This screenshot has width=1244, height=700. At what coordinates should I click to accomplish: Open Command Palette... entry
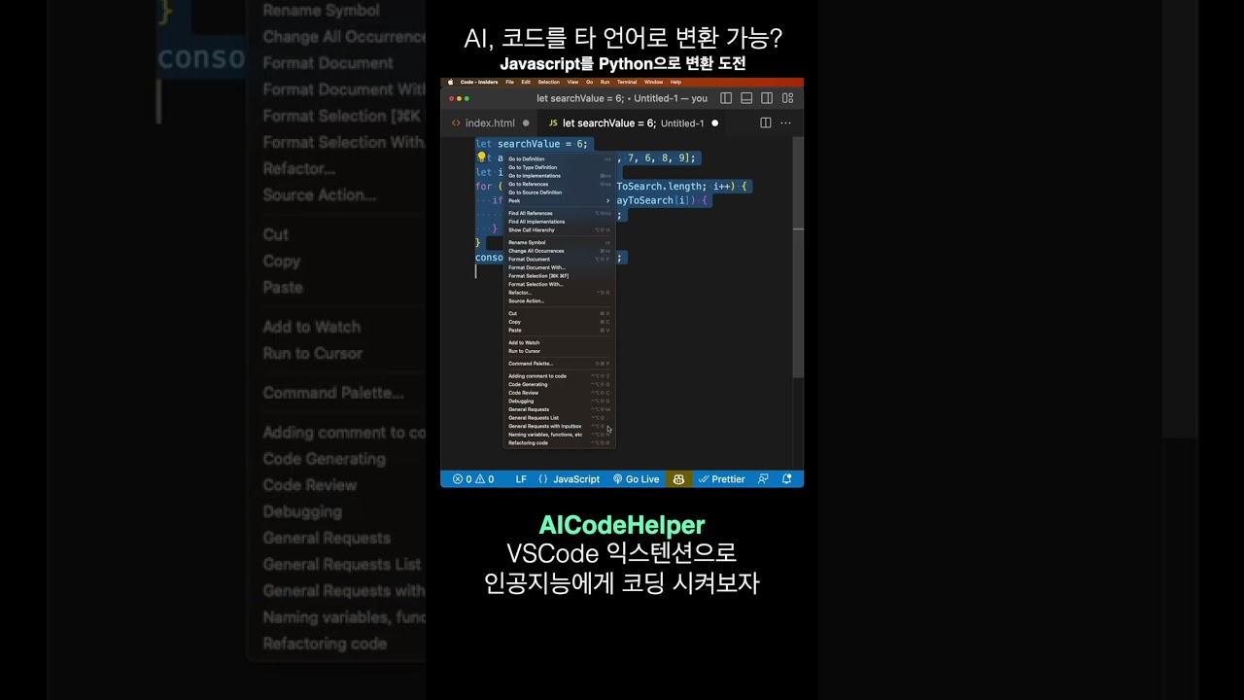coord(559,364)
